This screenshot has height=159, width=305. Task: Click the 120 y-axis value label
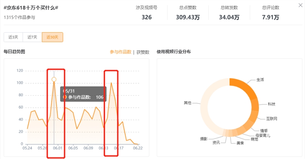pos(20,71)
